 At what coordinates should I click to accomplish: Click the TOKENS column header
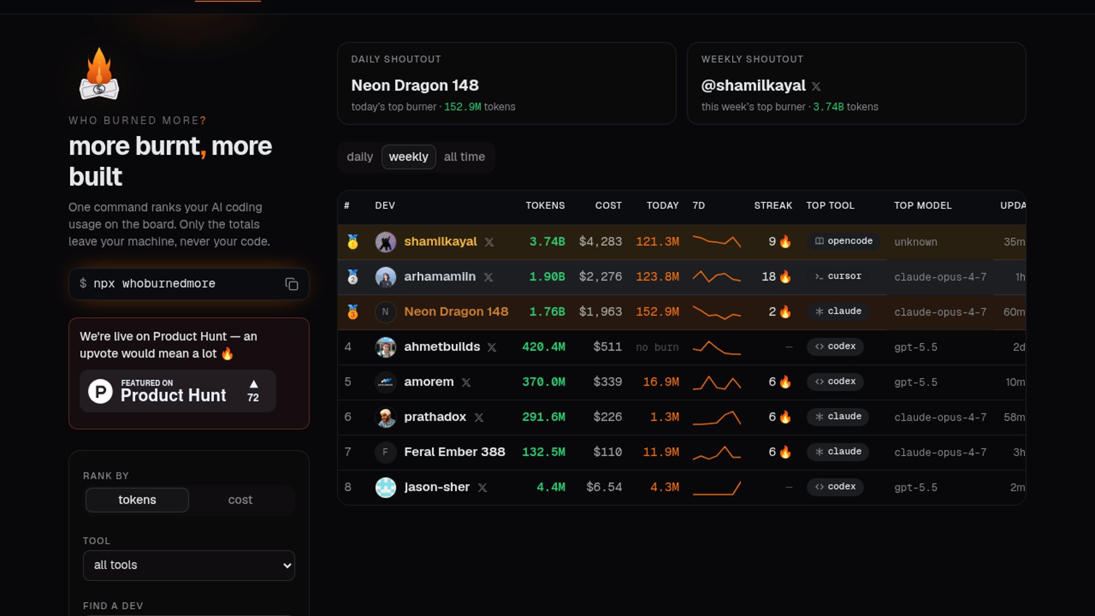(x=545, y=205)
